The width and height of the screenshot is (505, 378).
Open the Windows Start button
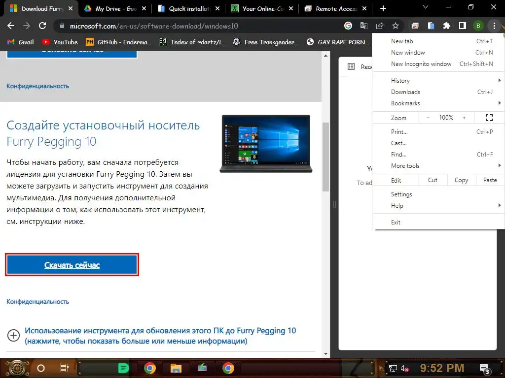[x=17, y=368]
